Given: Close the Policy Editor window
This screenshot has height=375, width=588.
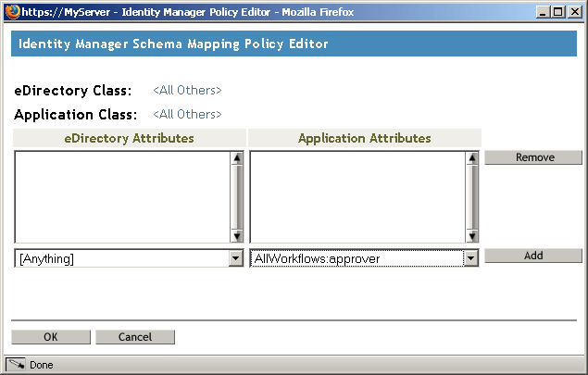Looking at the screenshot, I should point(574,12).
